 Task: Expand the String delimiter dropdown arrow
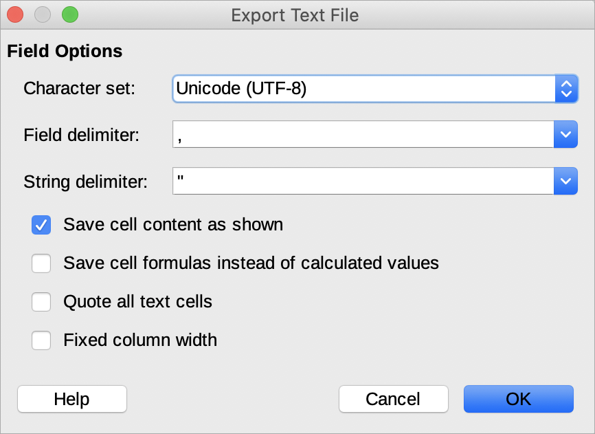565,181
